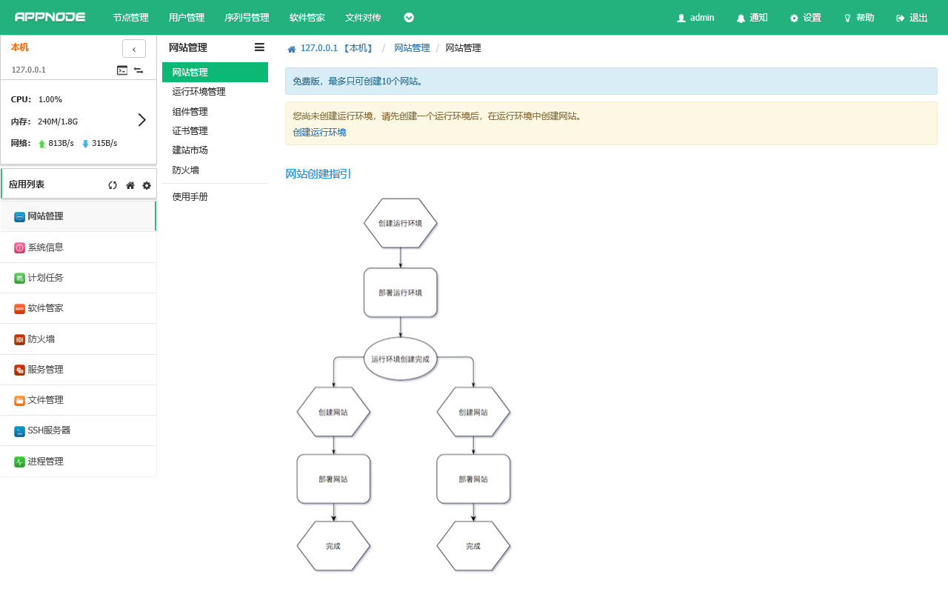This screenshot has width=948, height=609.
Task: Open 设置 settings in top bar
Action: click(805, 18)
